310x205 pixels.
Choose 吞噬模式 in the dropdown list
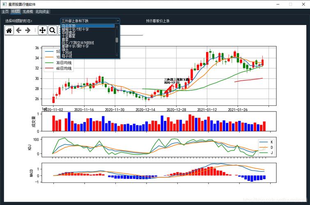click(x=71, y=33)
